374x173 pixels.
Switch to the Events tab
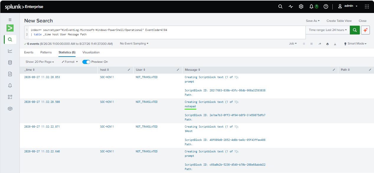pos(29,52)
